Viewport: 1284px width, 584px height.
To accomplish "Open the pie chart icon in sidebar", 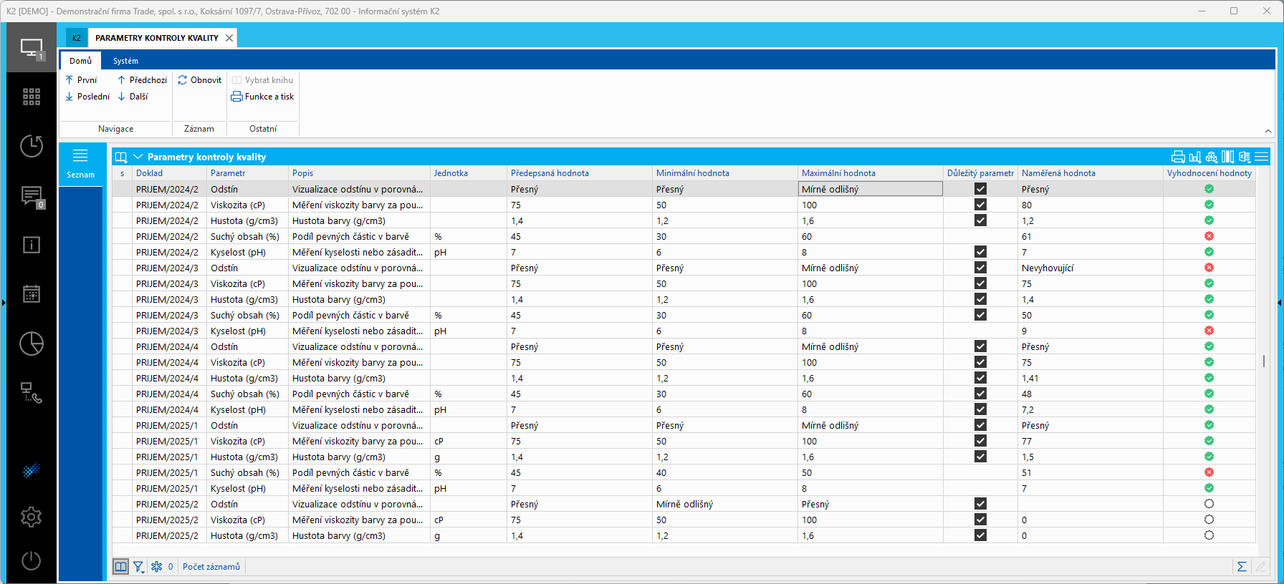I will click(x=32, y=344).
